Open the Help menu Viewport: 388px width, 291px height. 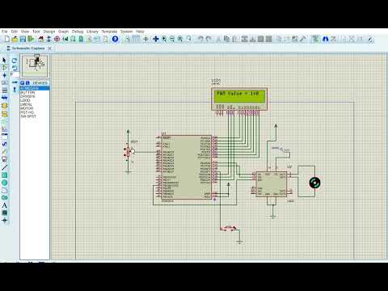tap(140, 32)
